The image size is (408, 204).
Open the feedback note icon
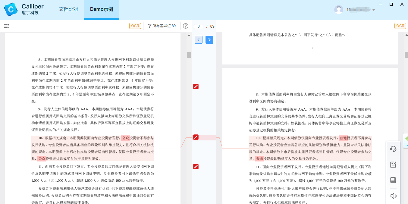[393, 165]
